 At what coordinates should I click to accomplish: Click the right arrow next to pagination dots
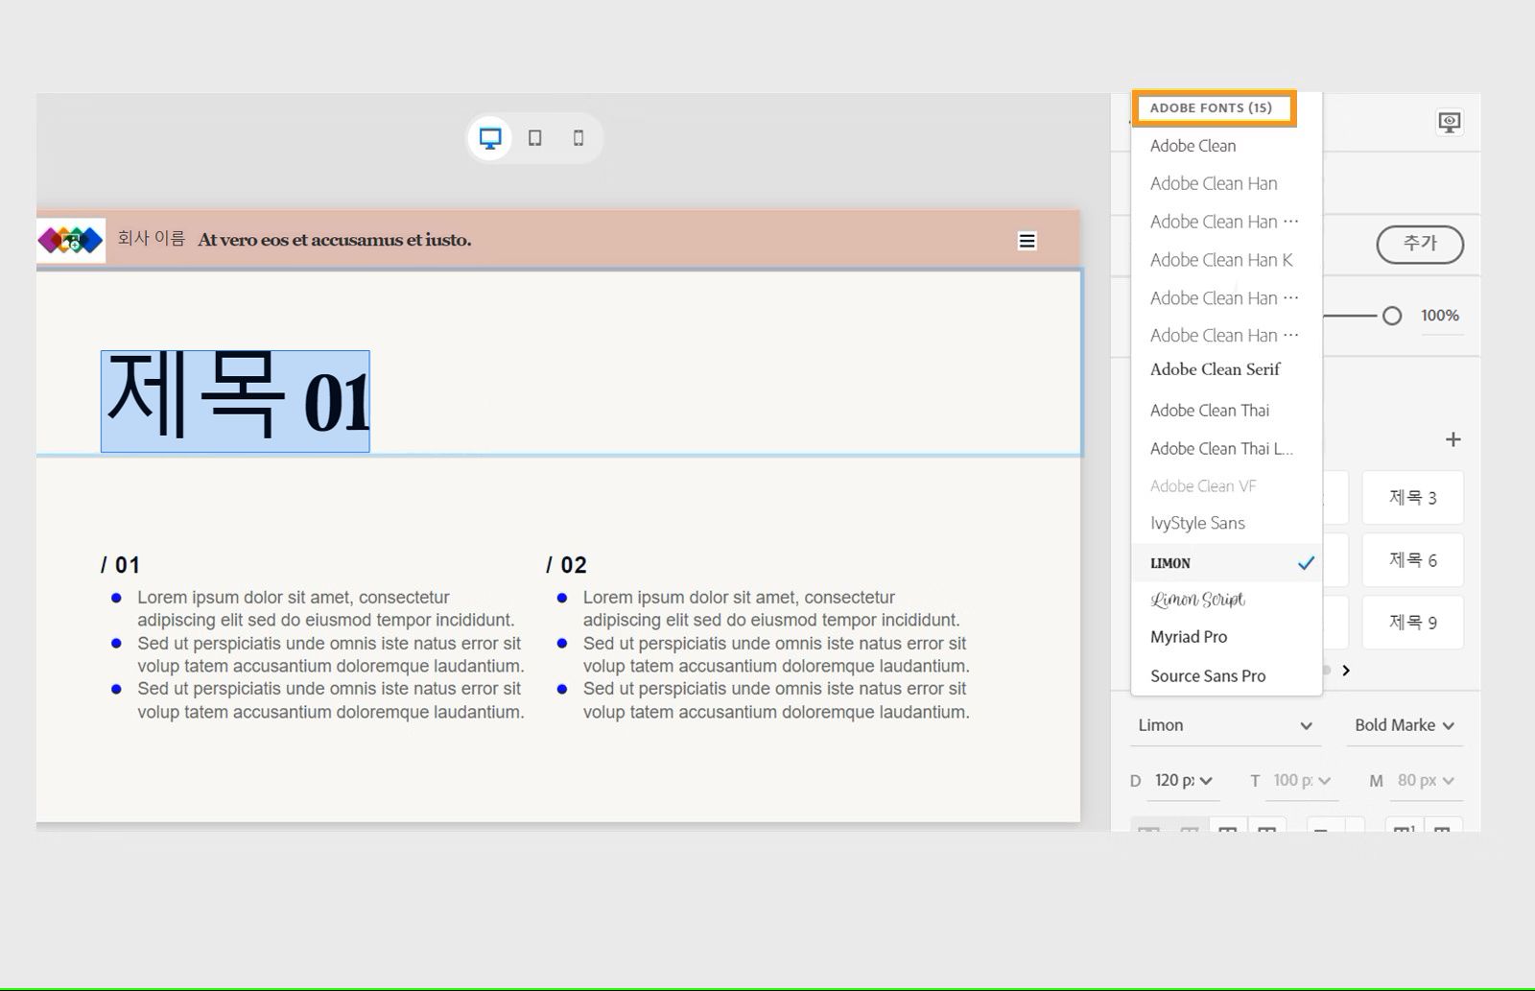[x=1347, y=672]
